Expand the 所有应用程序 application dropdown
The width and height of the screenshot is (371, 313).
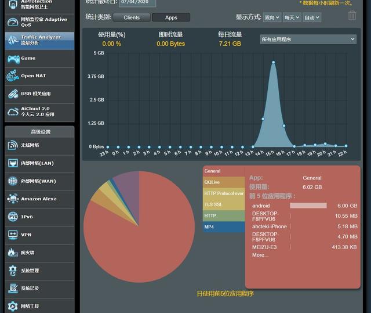click(x=308, y=39)
